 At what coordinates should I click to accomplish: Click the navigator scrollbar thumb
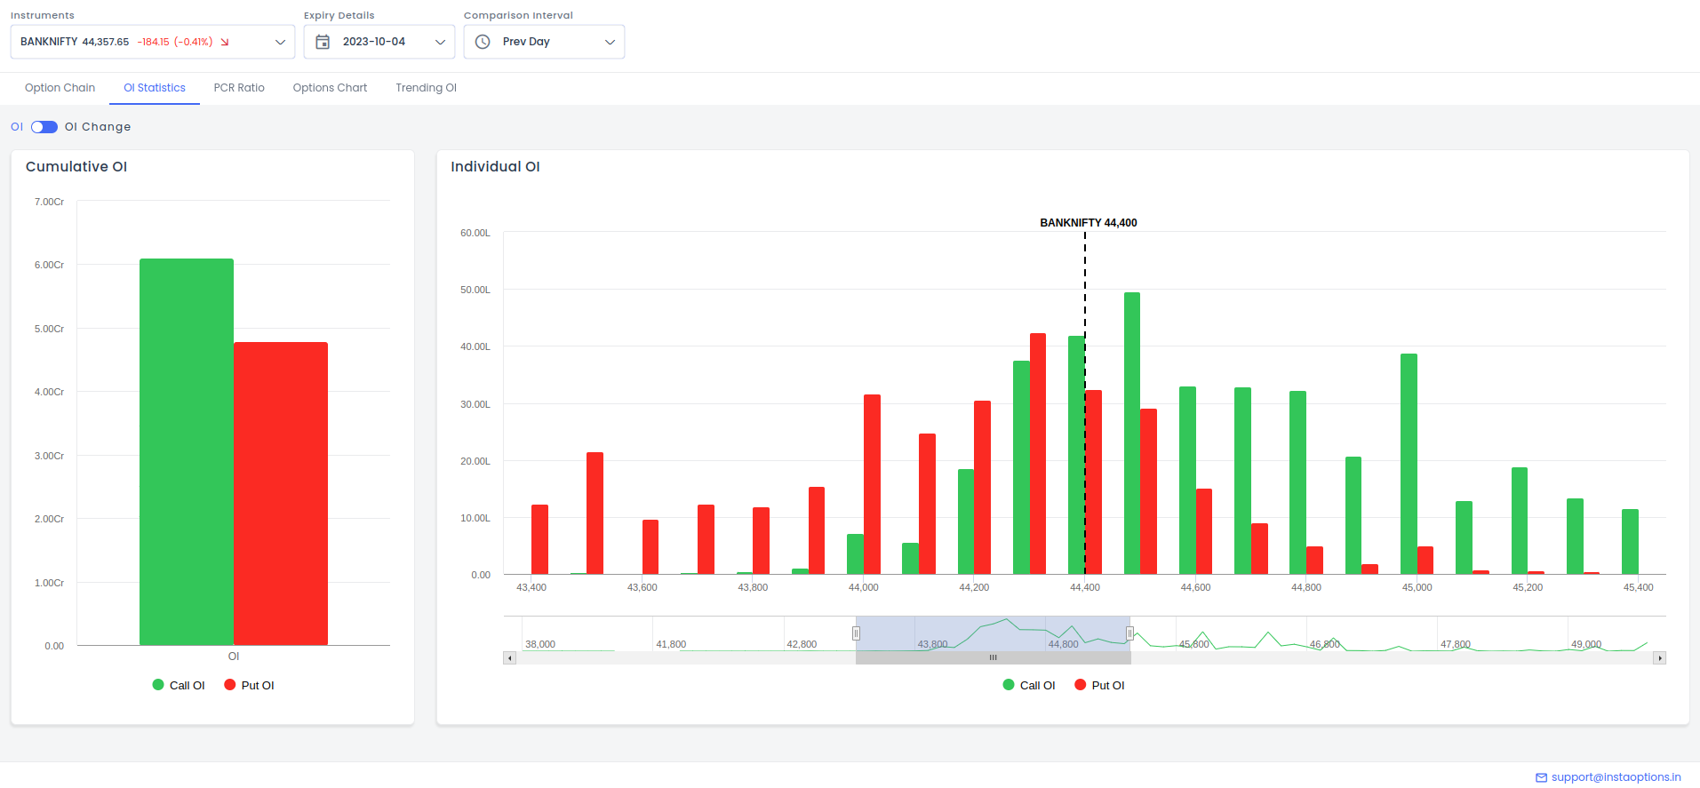click(x=994, y=658)
